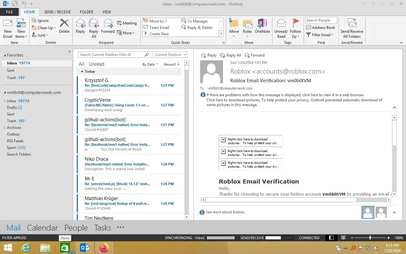406x254 pixels.
Task: Show only Unread messages
Action: click(x=96, y=64)
